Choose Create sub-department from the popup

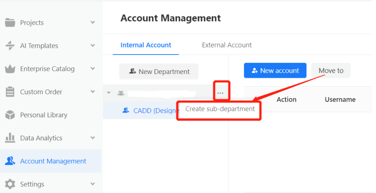point(220,109)
